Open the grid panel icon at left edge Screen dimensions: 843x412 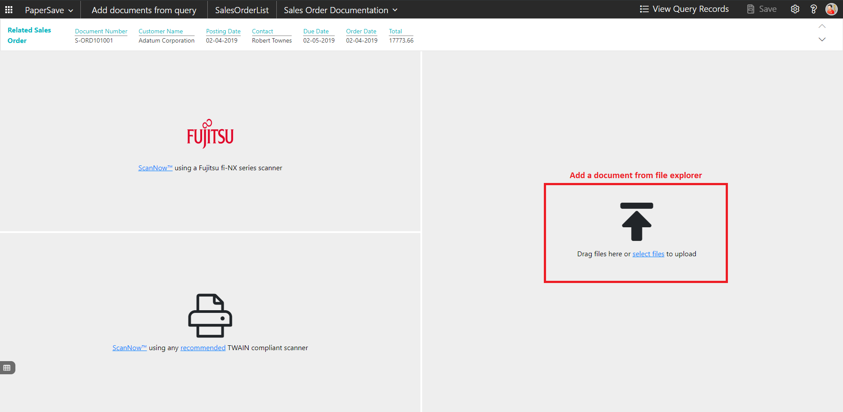pos(7,368)
